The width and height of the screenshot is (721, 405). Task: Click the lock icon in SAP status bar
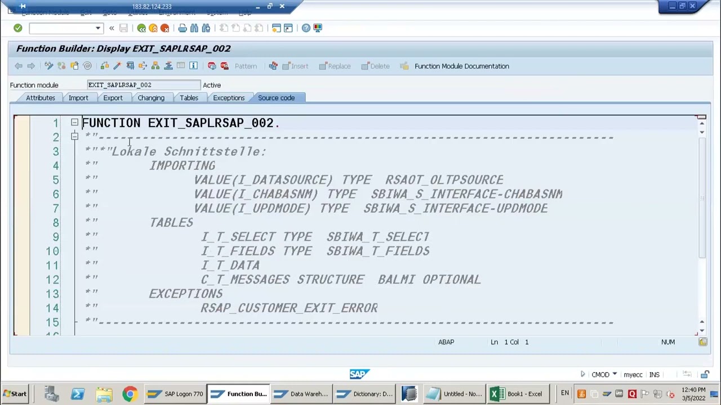point(705,375)
